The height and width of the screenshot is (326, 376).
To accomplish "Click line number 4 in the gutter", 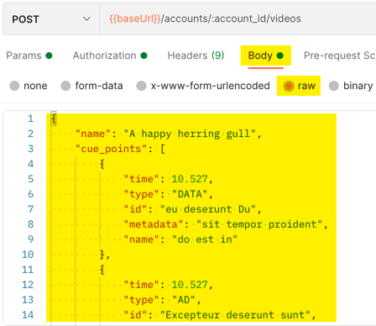I will tap(30, 164).
